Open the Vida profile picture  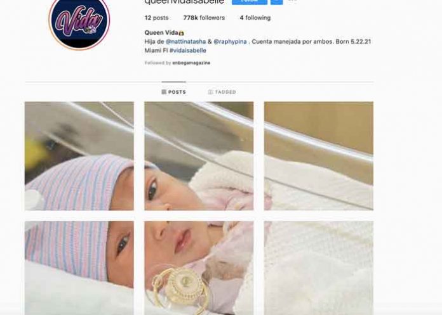[79, 21]
